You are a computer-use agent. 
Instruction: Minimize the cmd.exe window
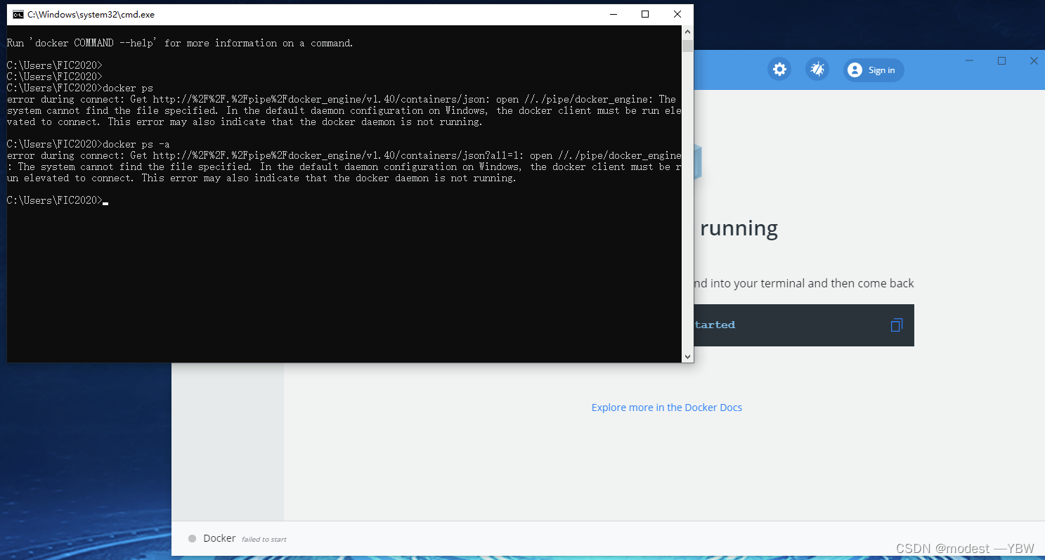tap(613, 14)
